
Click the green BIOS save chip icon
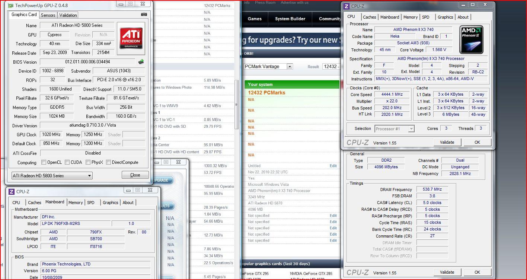[x=141, y=62]
